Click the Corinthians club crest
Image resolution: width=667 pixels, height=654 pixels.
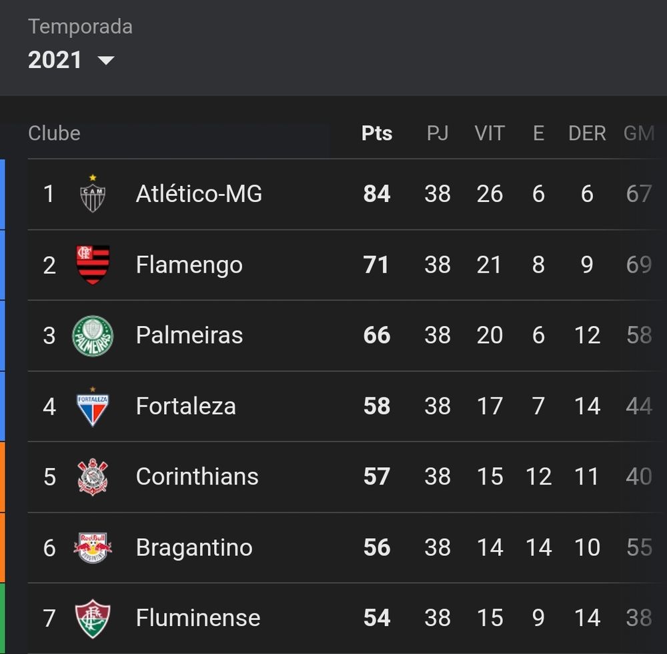click(x=93, y=477)
